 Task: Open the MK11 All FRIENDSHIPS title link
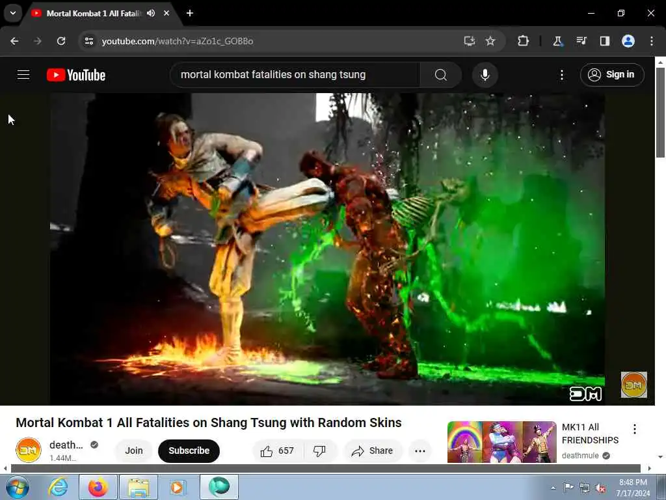tap(590, 434)
